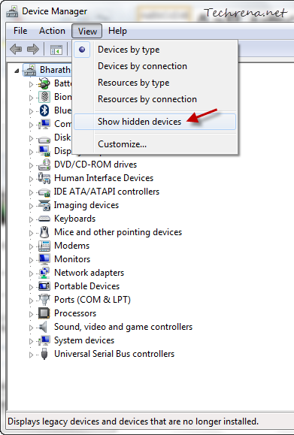This screenshot has width=294, height=435.
Task: Open the Help menu
Action: point(117,31)
